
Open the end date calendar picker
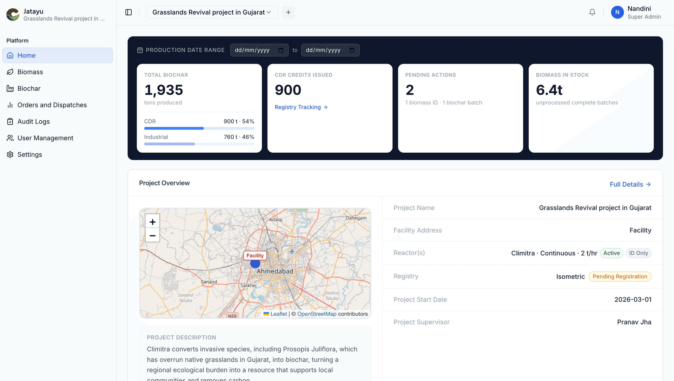[352, 50]
